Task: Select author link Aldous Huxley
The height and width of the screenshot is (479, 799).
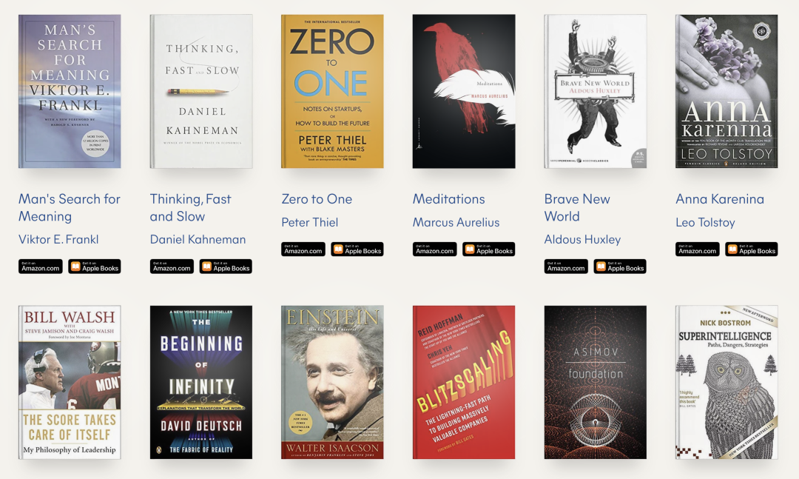Action: pos(582,239)
